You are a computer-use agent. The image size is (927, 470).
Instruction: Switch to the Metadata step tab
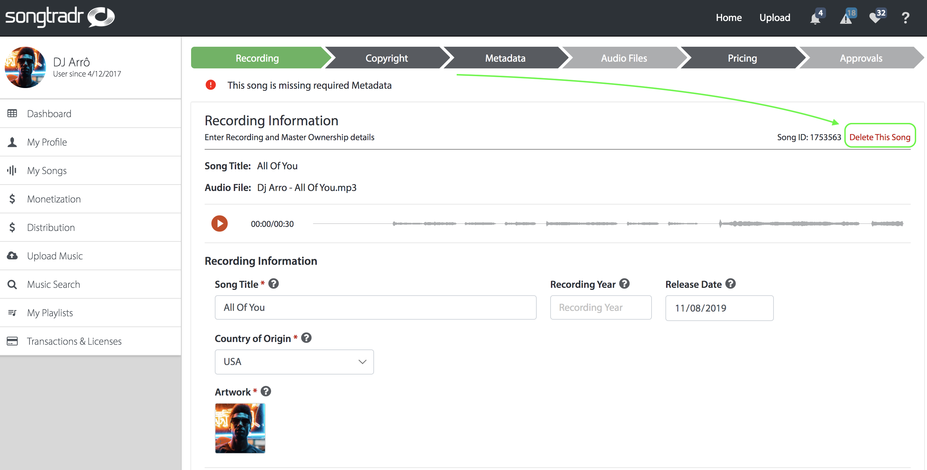pos(505,58)
